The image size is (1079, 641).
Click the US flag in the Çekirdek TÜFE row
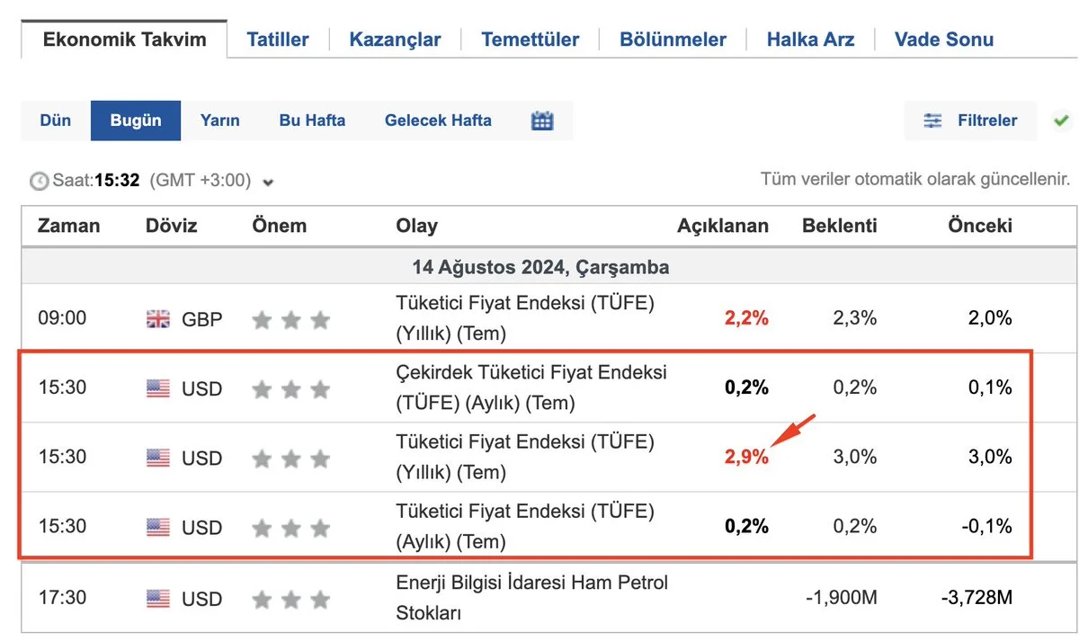(x=157, y=388)
